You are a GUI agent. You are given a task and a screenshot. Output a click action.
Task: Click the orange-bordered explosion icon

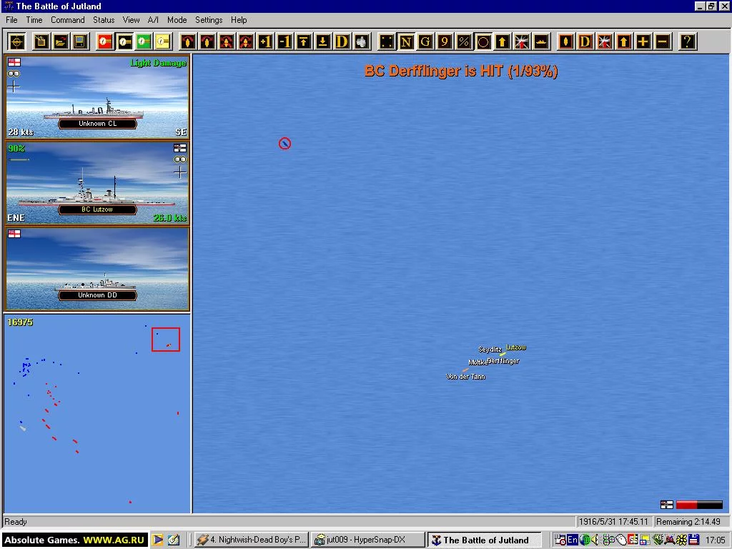[604, 42]
